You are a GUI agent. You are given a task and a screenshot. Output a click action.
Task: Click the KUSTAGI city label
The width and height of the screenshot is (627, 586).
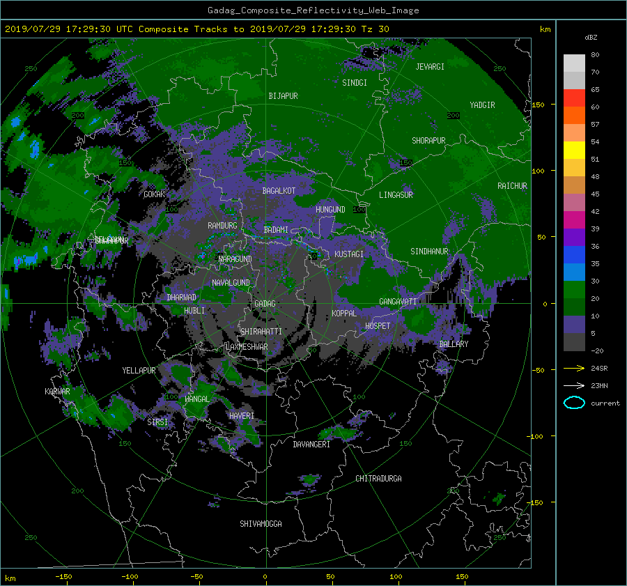click(349, 254)
